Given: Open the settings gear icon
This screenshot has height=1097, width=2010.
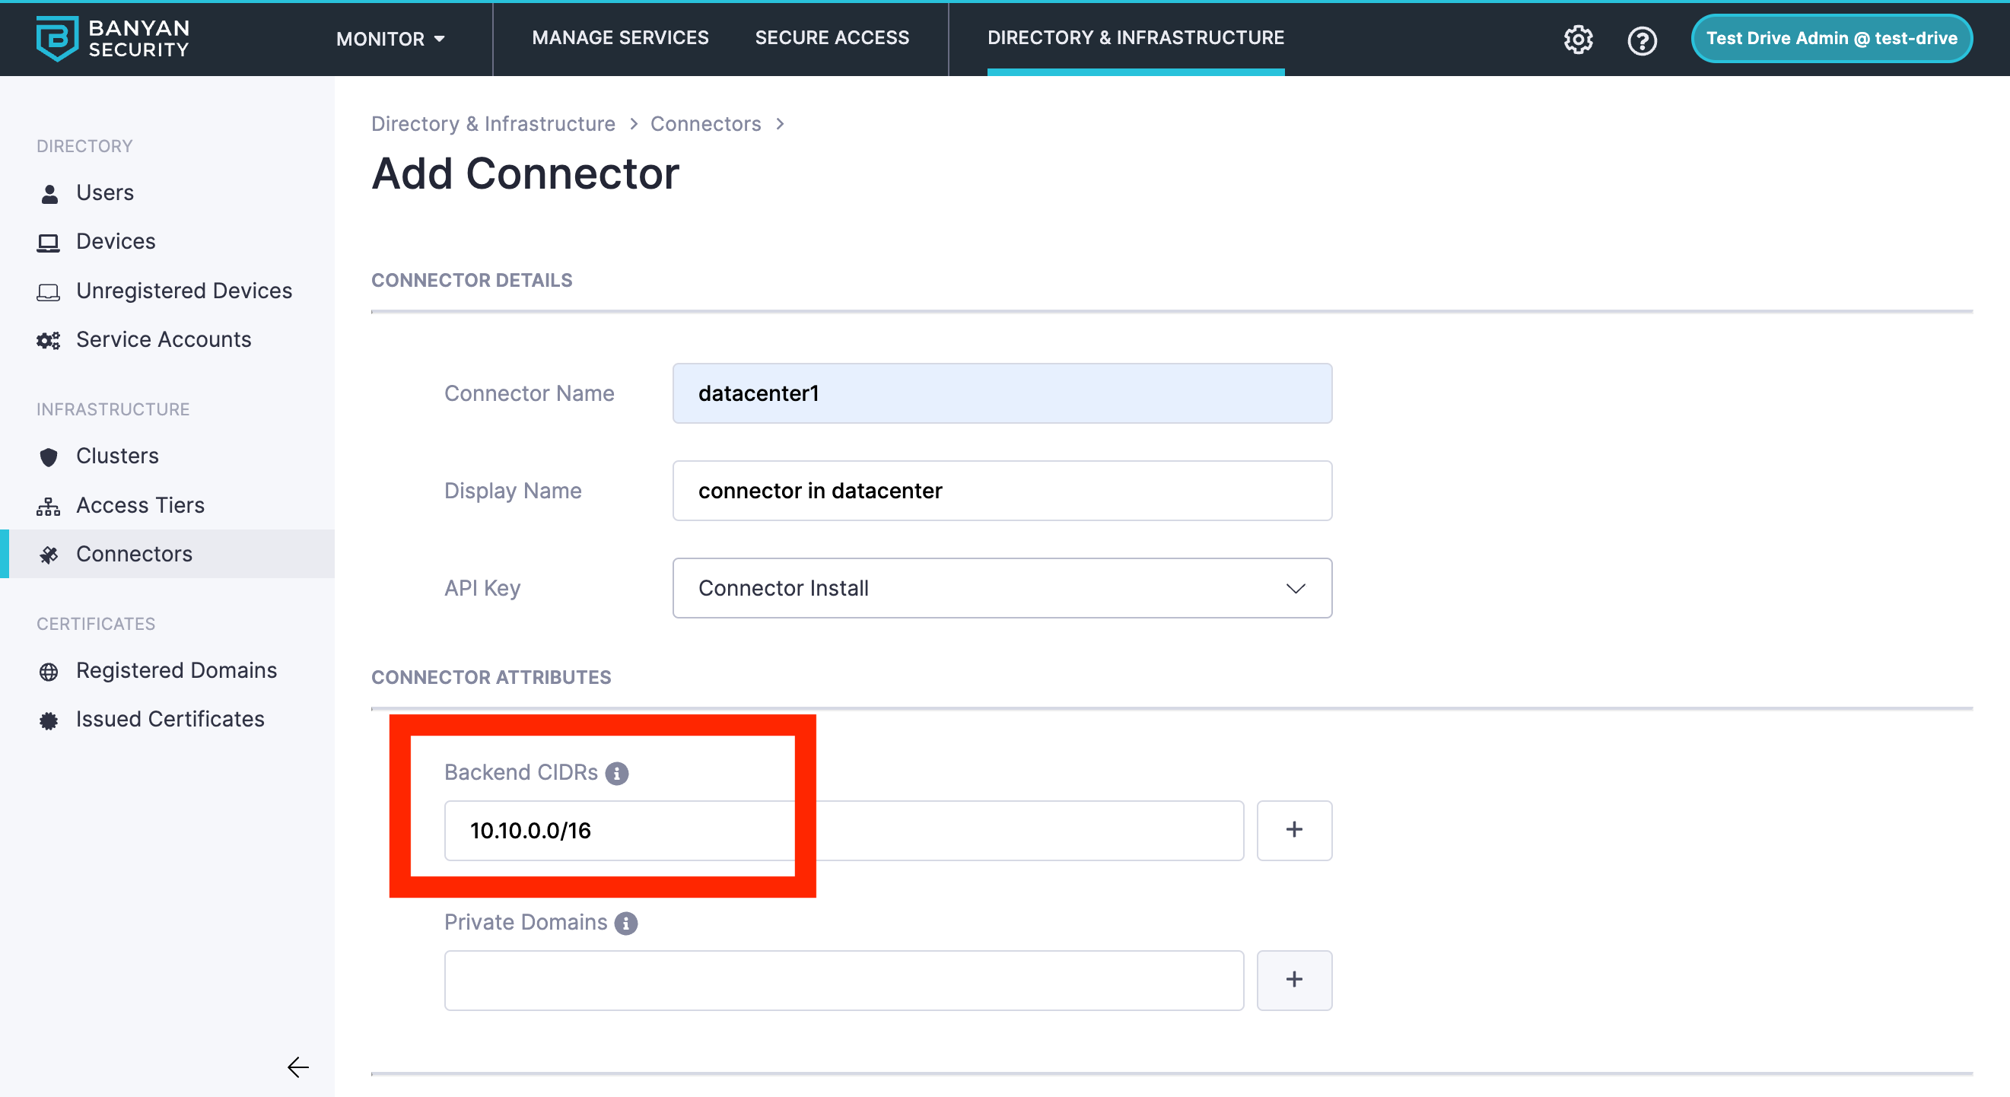Looking at the screenshot, I should (x=1578, y=39).
